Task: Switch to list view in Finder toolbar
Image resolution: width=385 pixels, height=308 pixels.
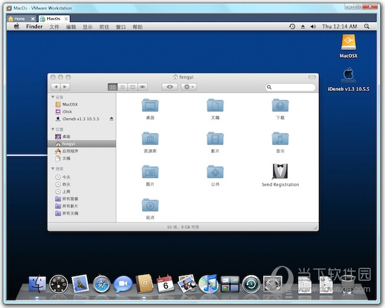Action: pos(122,87)
